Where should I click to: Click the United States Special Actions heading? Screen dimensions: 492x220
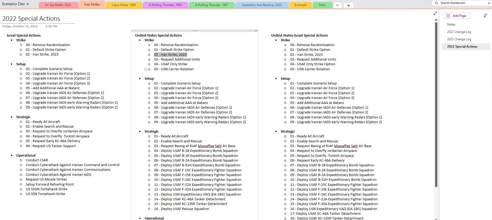(x=158, y=35)
